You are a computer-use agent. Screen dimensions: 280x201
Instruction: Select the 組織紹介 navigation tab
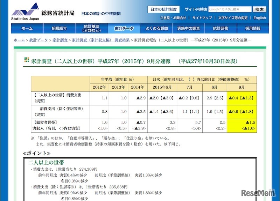point(59,28)
